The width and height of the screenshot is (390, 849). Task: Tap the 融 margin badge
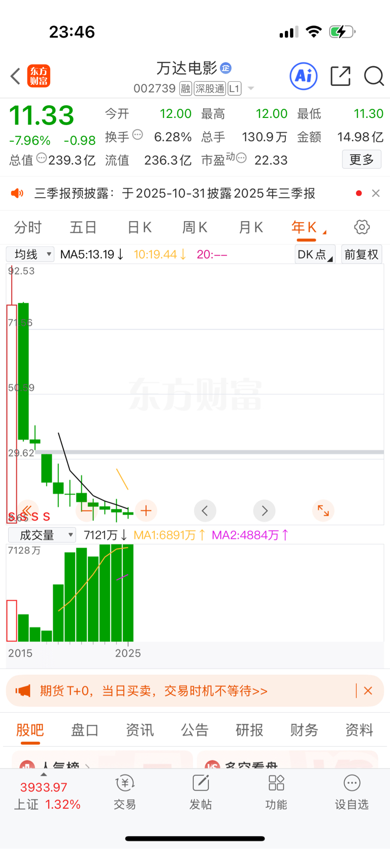(185, 89)
